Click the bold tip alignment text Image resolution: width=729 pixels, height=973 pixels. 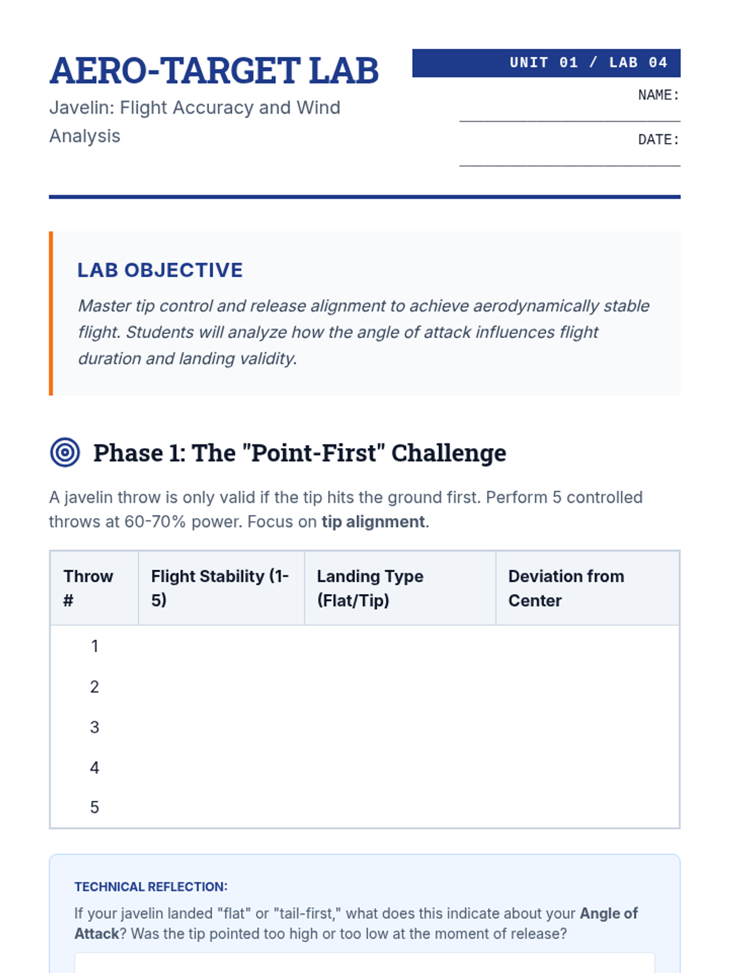click(373, 522)
